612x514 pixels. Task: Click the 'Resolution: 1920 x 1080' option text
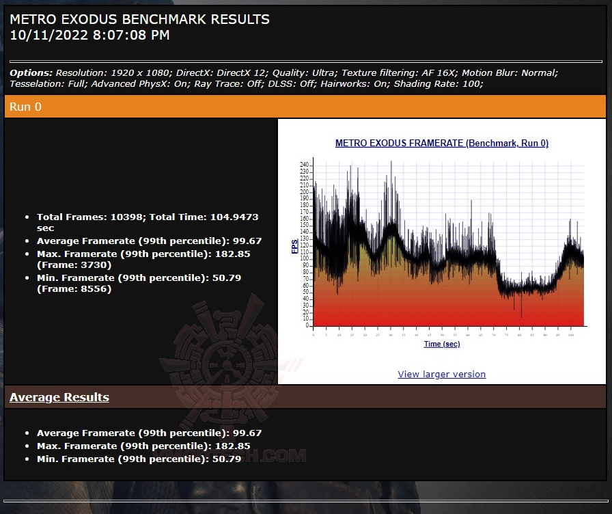pyautogui.click(x=113, y=72)
